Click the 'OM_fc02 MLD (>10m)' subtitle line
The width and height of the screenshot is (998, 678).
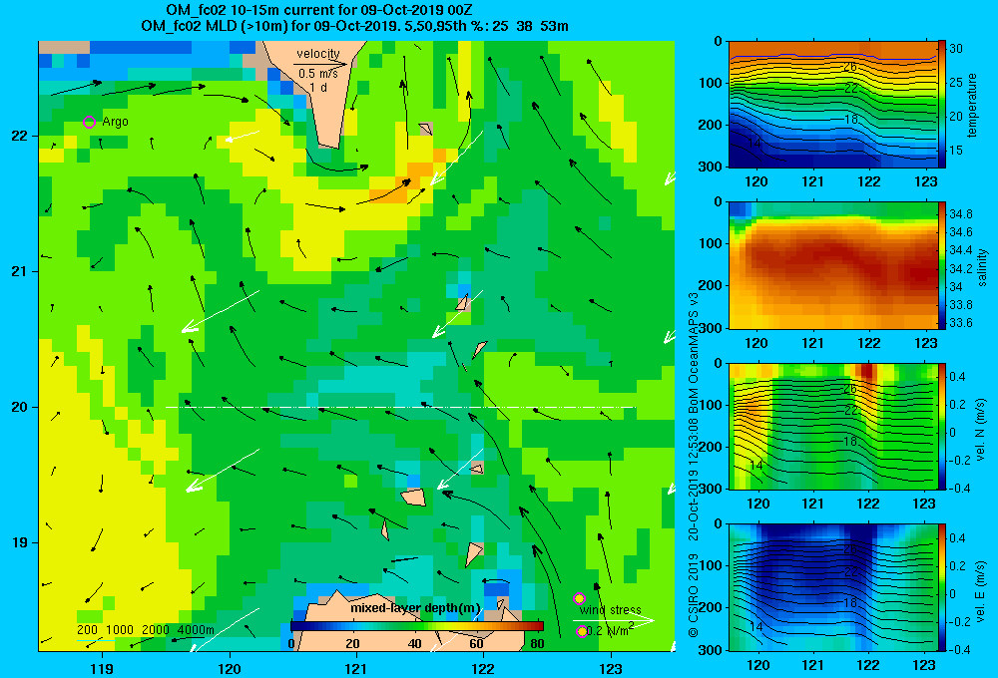354,26
